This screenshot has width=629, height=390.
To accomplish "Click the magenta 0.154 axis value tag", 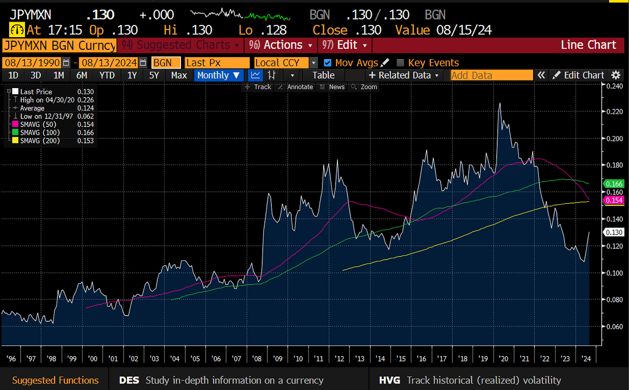I will [x=613, y=200].
